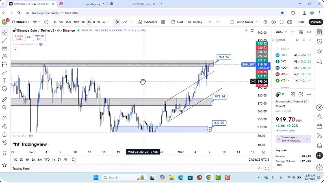Select the Text tool in left toolbar

pos(4,80)
